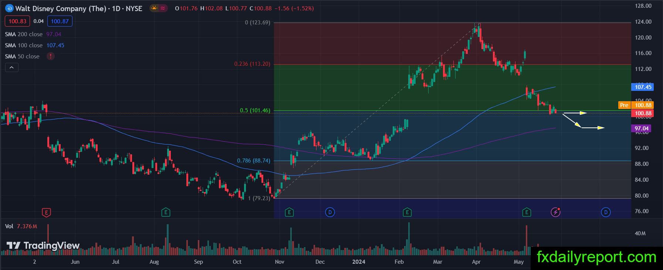Click the red earnings marker left of Jun

click(x=46, y=212)
